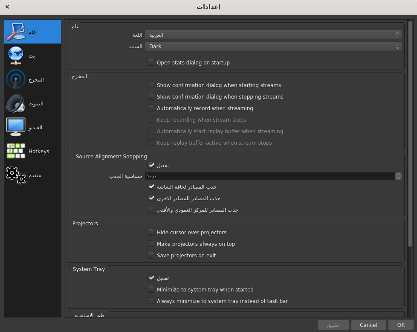Enable Save projectors on exit
Screen dimensions: 417x332
coord(151,255)
